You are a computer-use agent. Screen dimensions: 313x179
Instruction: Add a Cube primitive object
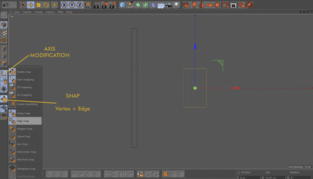pyautogui.click(x=122, y=5)
